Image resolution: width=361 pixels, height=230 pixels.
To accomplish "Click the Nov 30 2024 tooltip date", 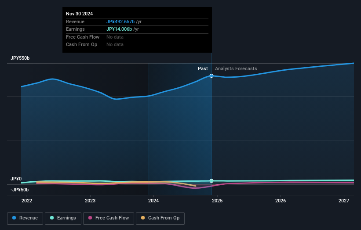I will coord(80,14).
